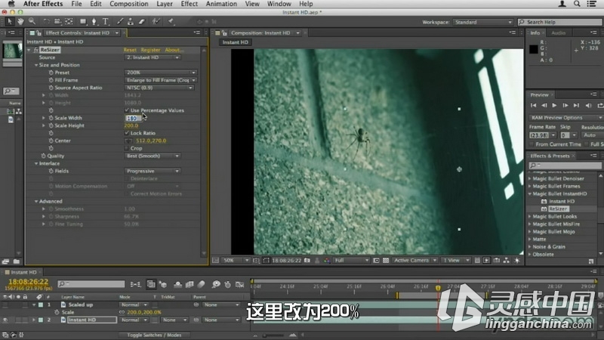Toggle transparency grid in comp viewer

[x=386, y=260]
